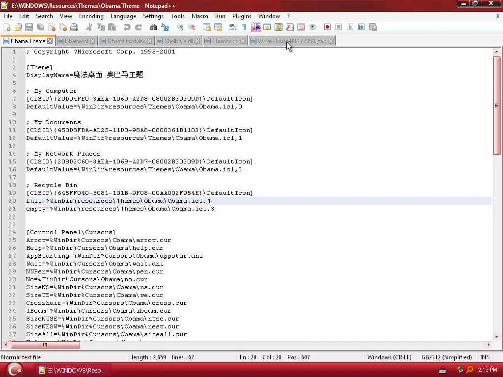Open the View menu
The image size is (503, 377).
66,16
